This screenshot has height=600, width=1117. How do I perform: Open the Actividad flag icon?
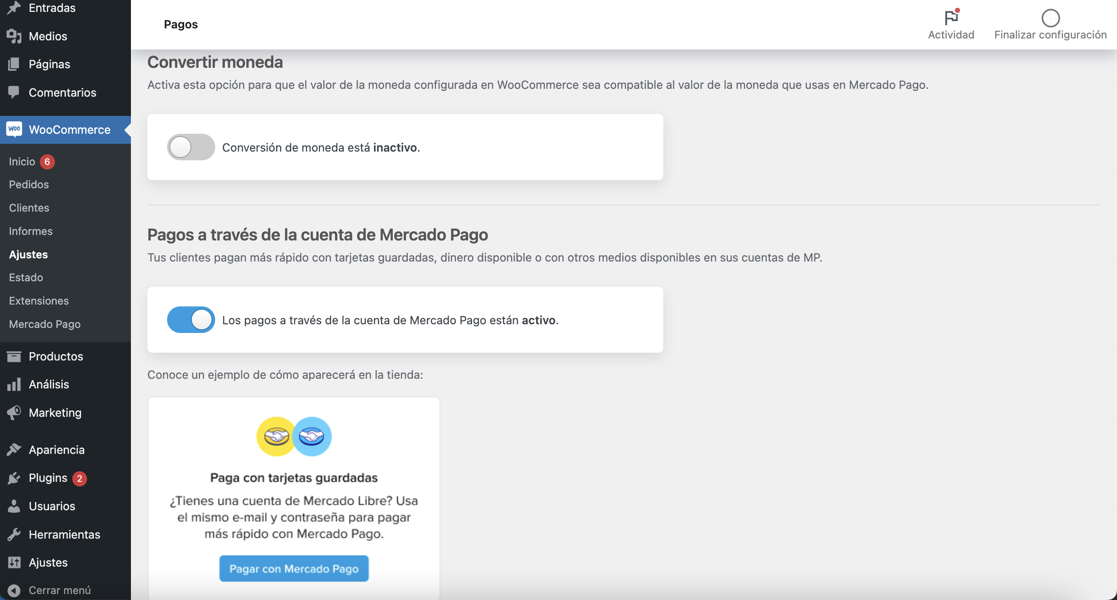pos(951,17)
